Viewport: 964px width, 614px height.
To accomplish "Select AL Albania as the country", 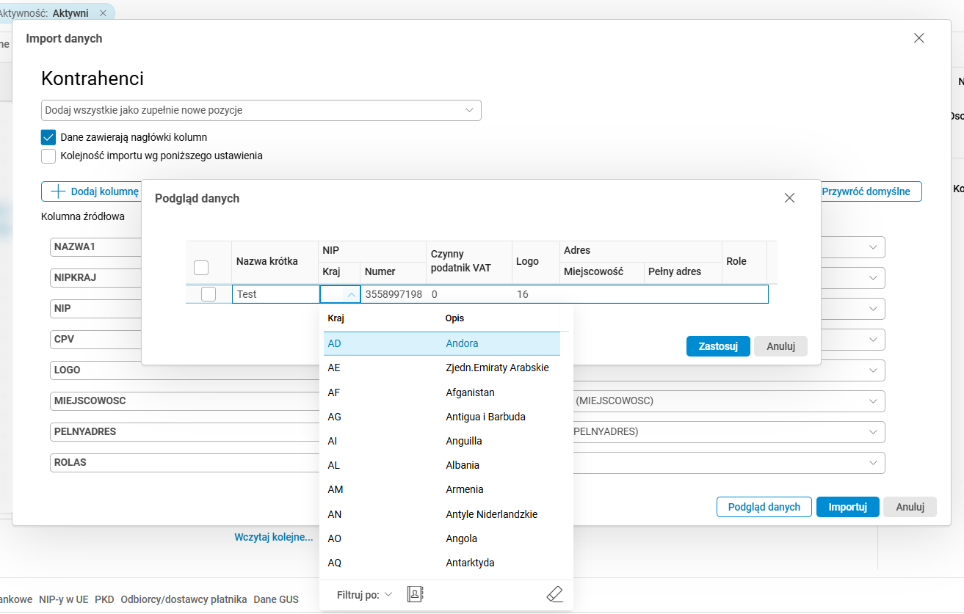I will (442, 465).
